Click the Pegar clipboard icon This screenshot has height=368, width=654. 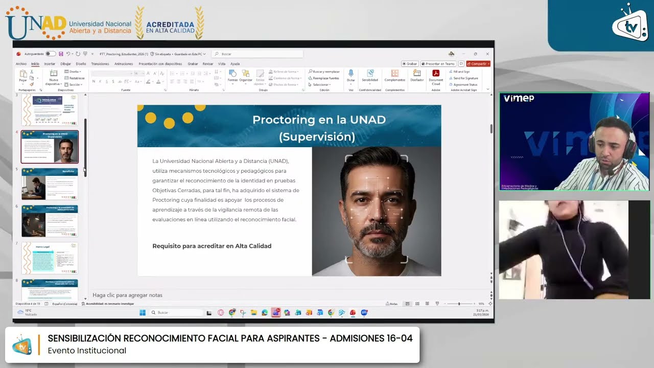click(23, 74)
